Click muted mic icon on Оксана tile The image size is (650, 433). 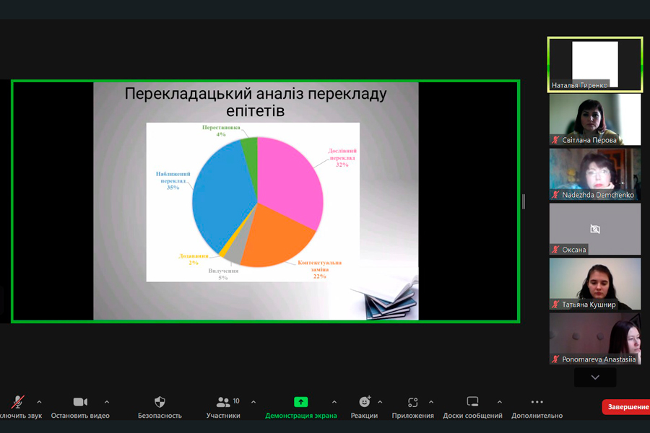[x=555, y=250]
